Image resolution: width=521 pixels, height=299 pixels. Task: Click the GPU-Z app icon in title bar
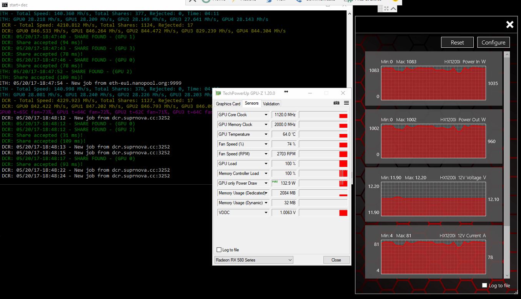pyautogui.click(x=218, y=93)
